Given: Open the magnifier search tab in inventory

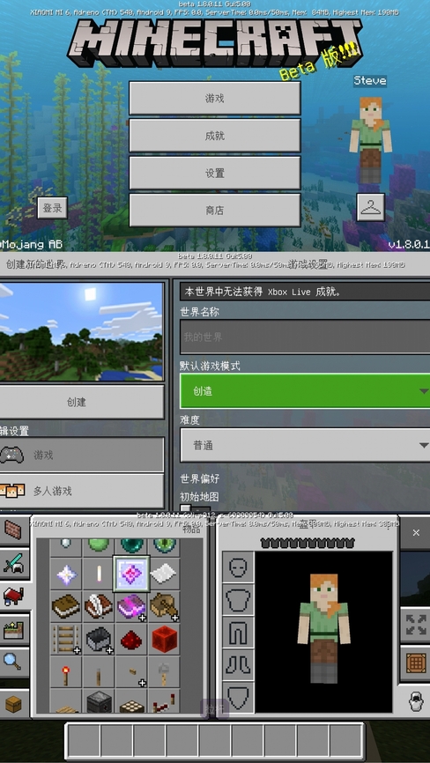Looking at the screenshot, I should 13,662.
